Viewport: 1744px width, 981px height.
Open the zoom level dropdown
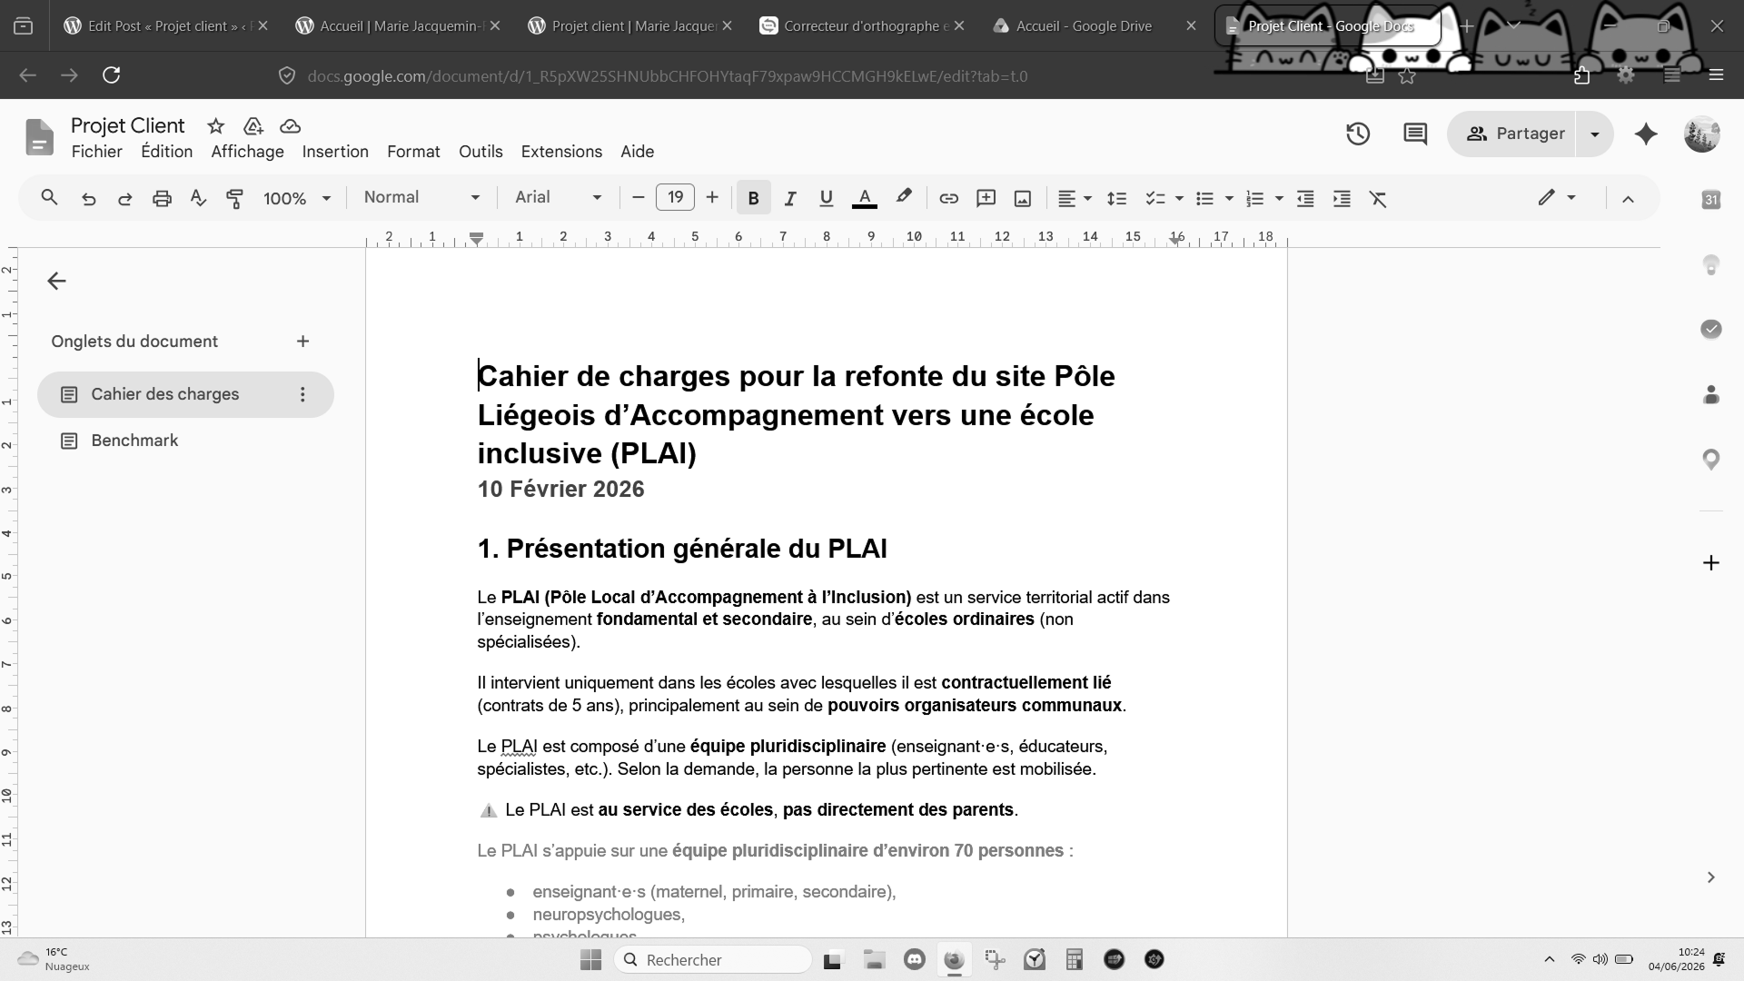[297, 198]
